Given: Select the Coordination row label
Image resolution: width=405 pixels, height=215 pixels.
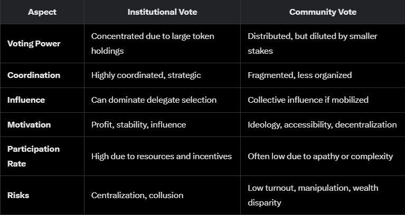Looking at the screenshot, I should pos(34,75).
